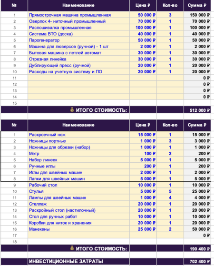This screenshot has height=266, width=214.
Task: Select quantity 3 in Ножницы портные row
Action: click(x=170, y=141)
